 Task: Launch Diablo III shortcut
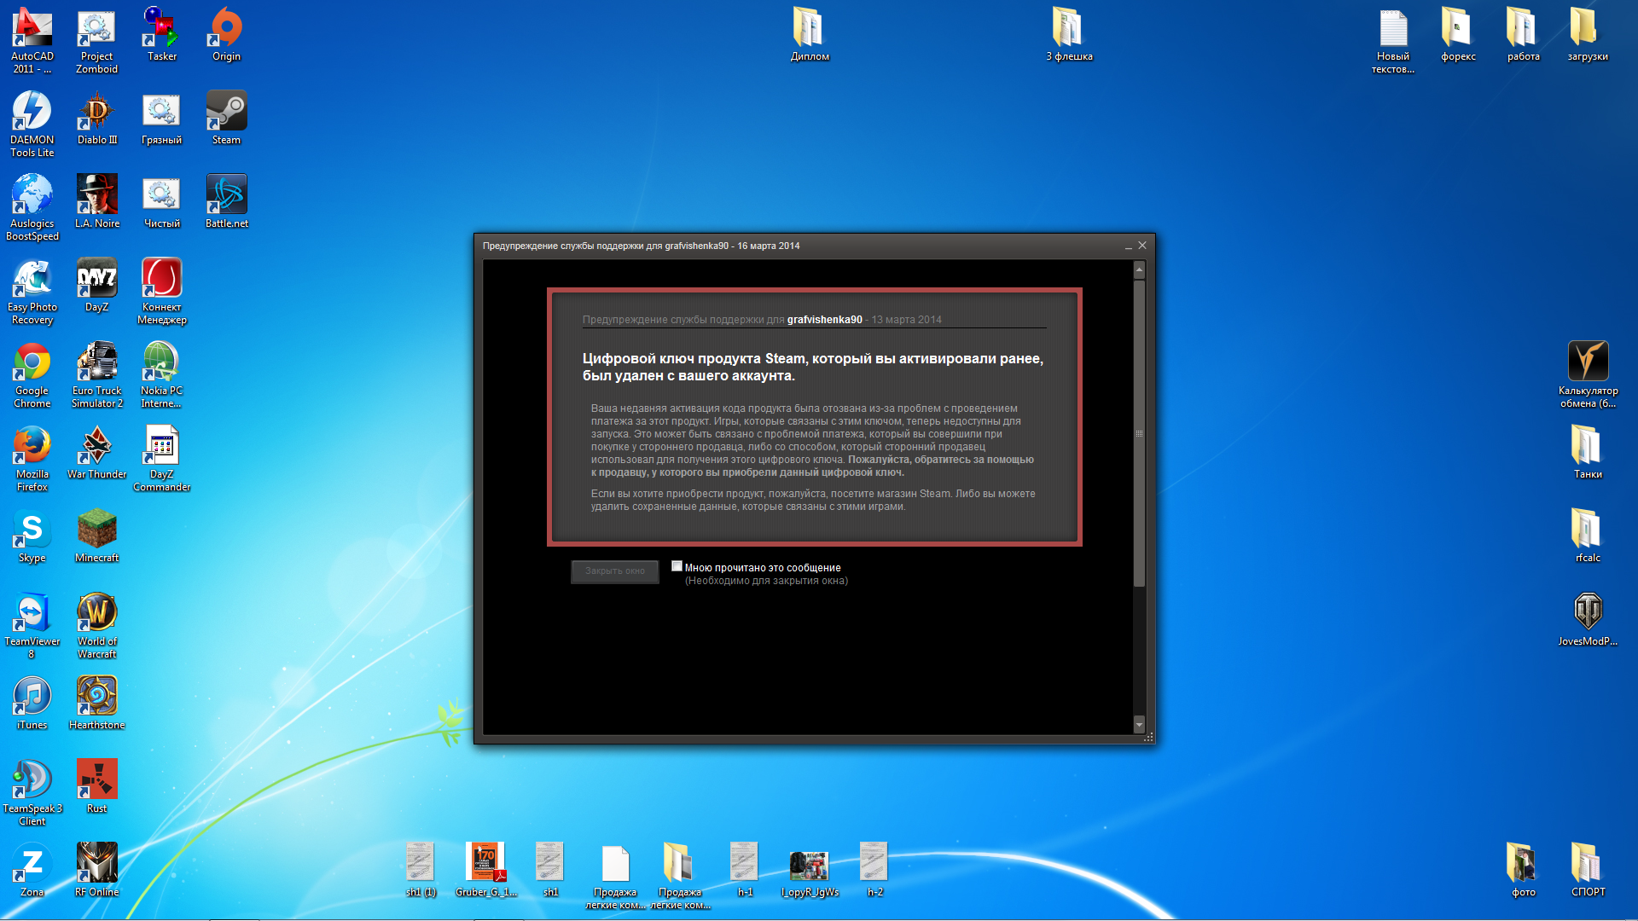(x=97, y=118)
